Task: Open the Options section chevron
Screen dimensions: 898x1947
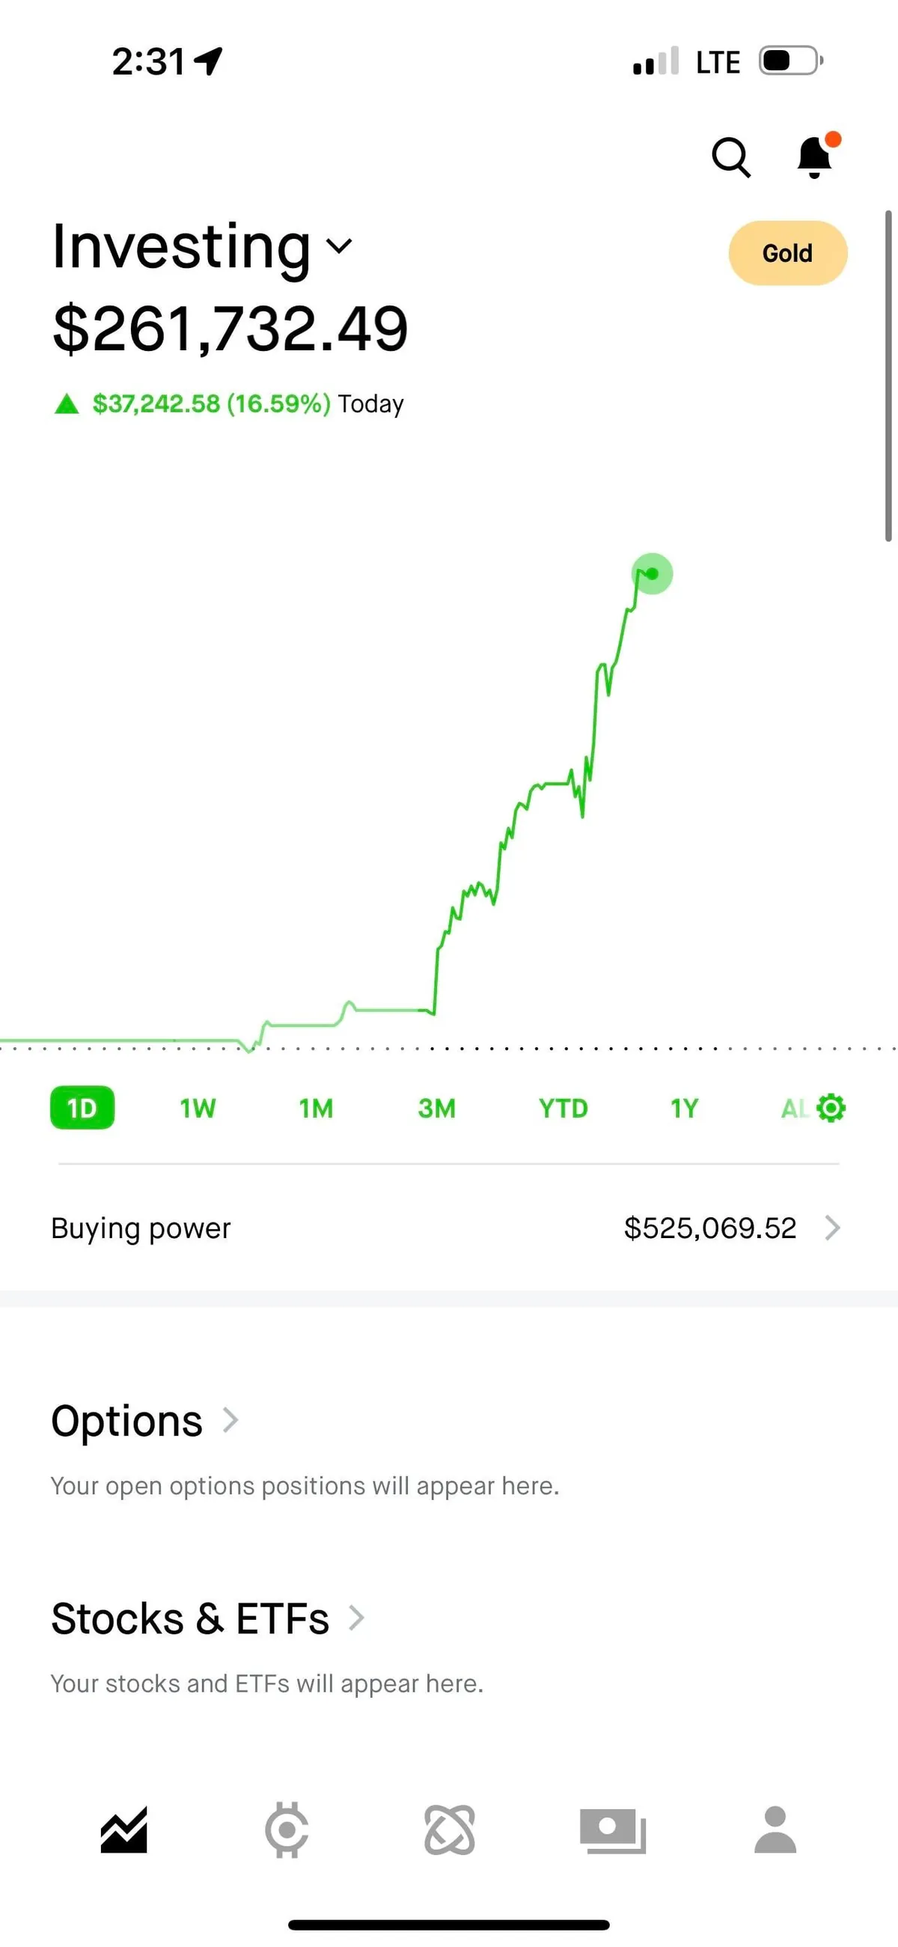Action: pyautogui.click(x=230, y=1420)
